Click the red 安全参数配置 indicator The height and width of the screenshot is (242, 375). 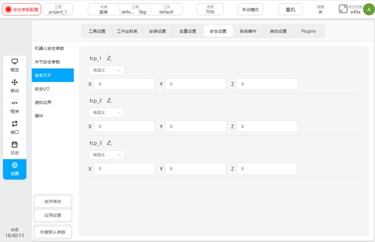[22, 9]
